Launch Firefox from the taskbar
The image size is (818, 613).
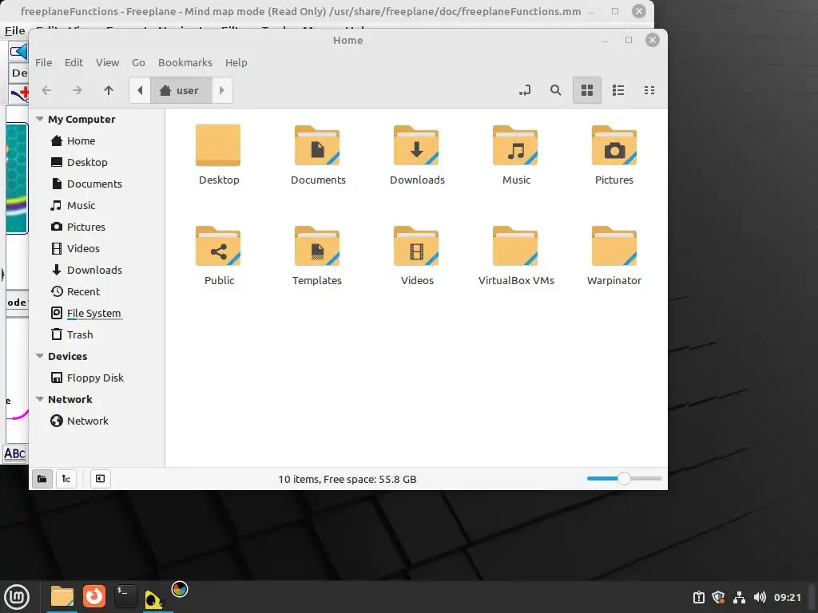[x=94, y=597]
